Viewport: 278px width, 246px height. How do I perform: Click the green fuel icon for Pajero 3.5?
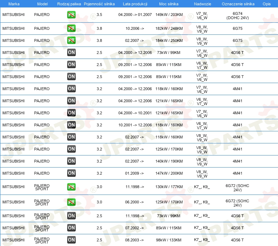[71, 15]
